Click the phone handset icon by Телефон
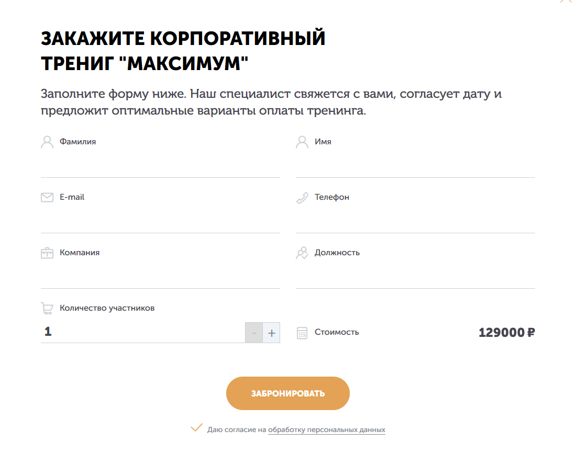The image size is (577, 454). [302, 198]
